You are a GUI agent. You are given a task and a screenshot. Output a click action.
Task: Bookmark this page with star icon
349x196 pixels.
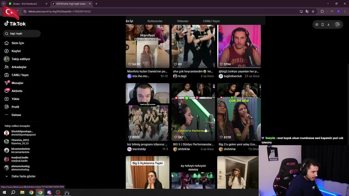[313, 11]
